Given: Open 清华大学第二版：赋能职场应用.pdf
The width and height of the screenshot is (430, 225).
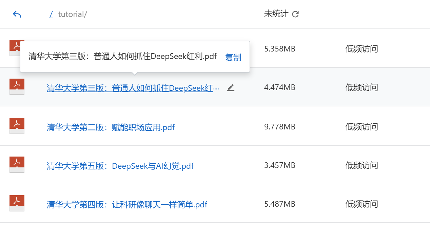Looking at the screenshot, I should [x=111, y=127].
